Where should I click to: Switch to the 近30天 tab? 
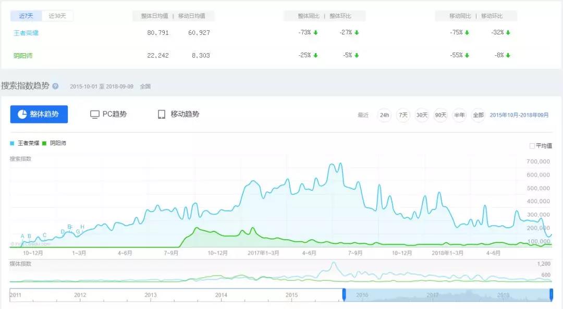57,16
